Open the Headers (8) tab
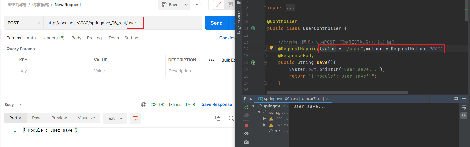The image size is (470, 147). point(53,38)
